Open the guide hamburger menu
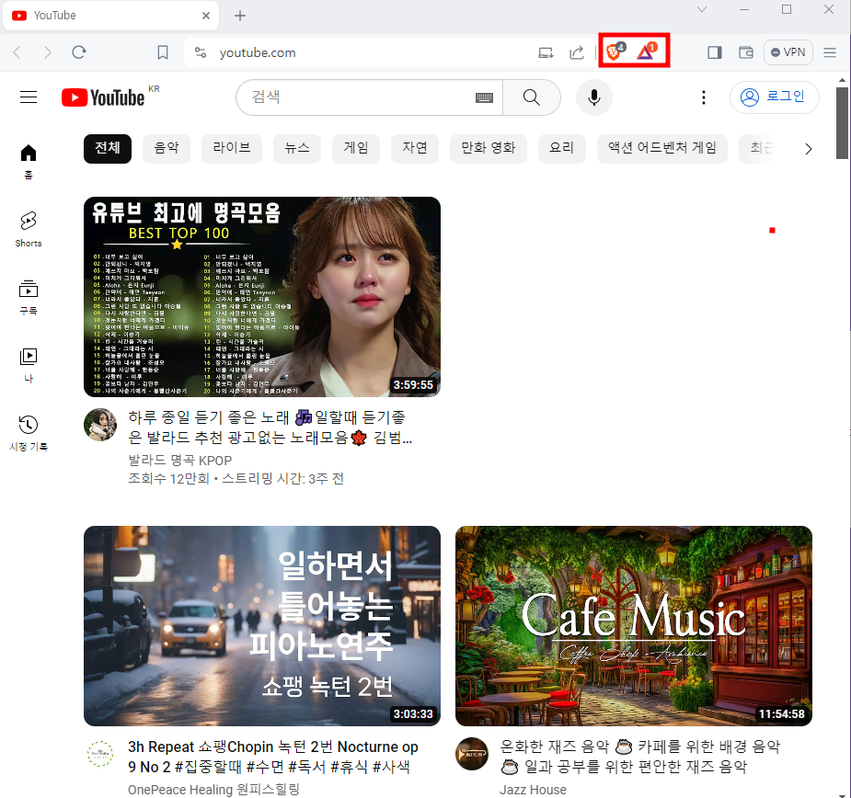The height and width of the screenshot is (798, 851). 28,97
